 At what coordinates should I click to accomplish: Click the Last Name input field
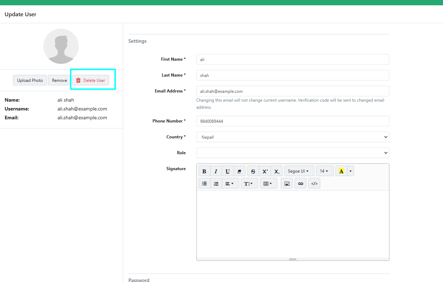pos(293,75)
